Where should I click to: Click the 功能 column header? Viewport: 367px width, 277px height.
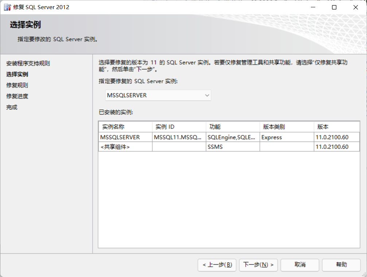[233, 127]
